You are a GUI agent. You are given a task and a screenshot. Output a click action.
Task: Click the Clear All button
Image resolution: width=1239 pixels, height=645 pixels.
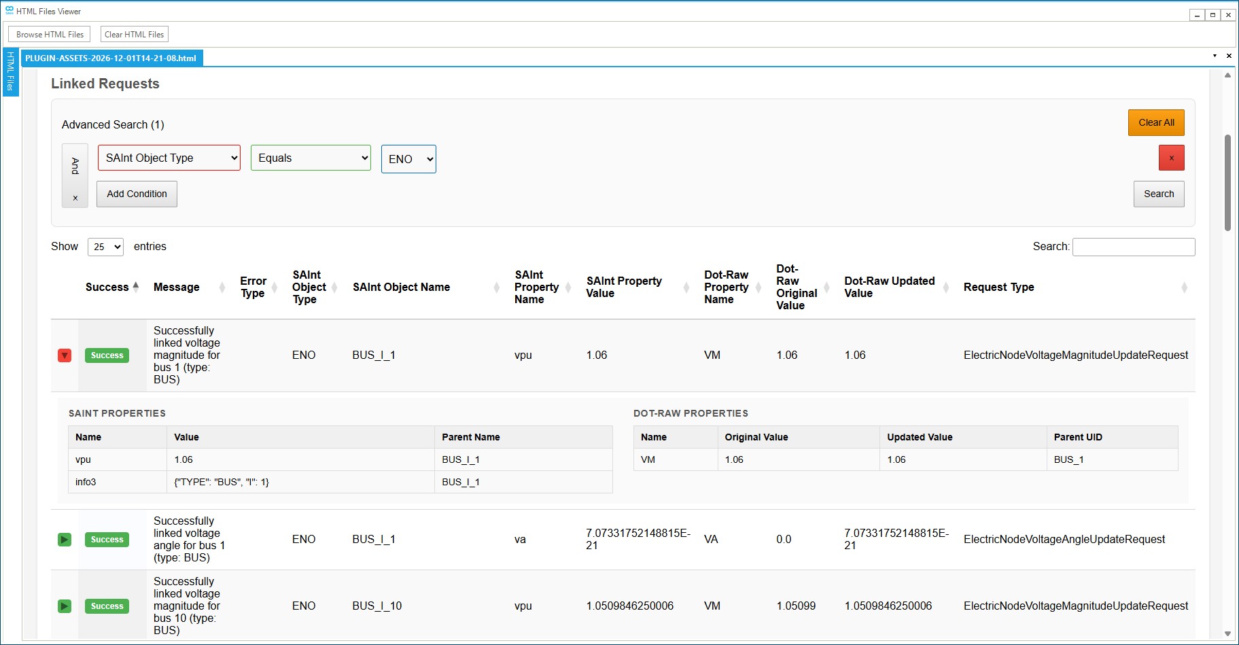point(1155,123)
